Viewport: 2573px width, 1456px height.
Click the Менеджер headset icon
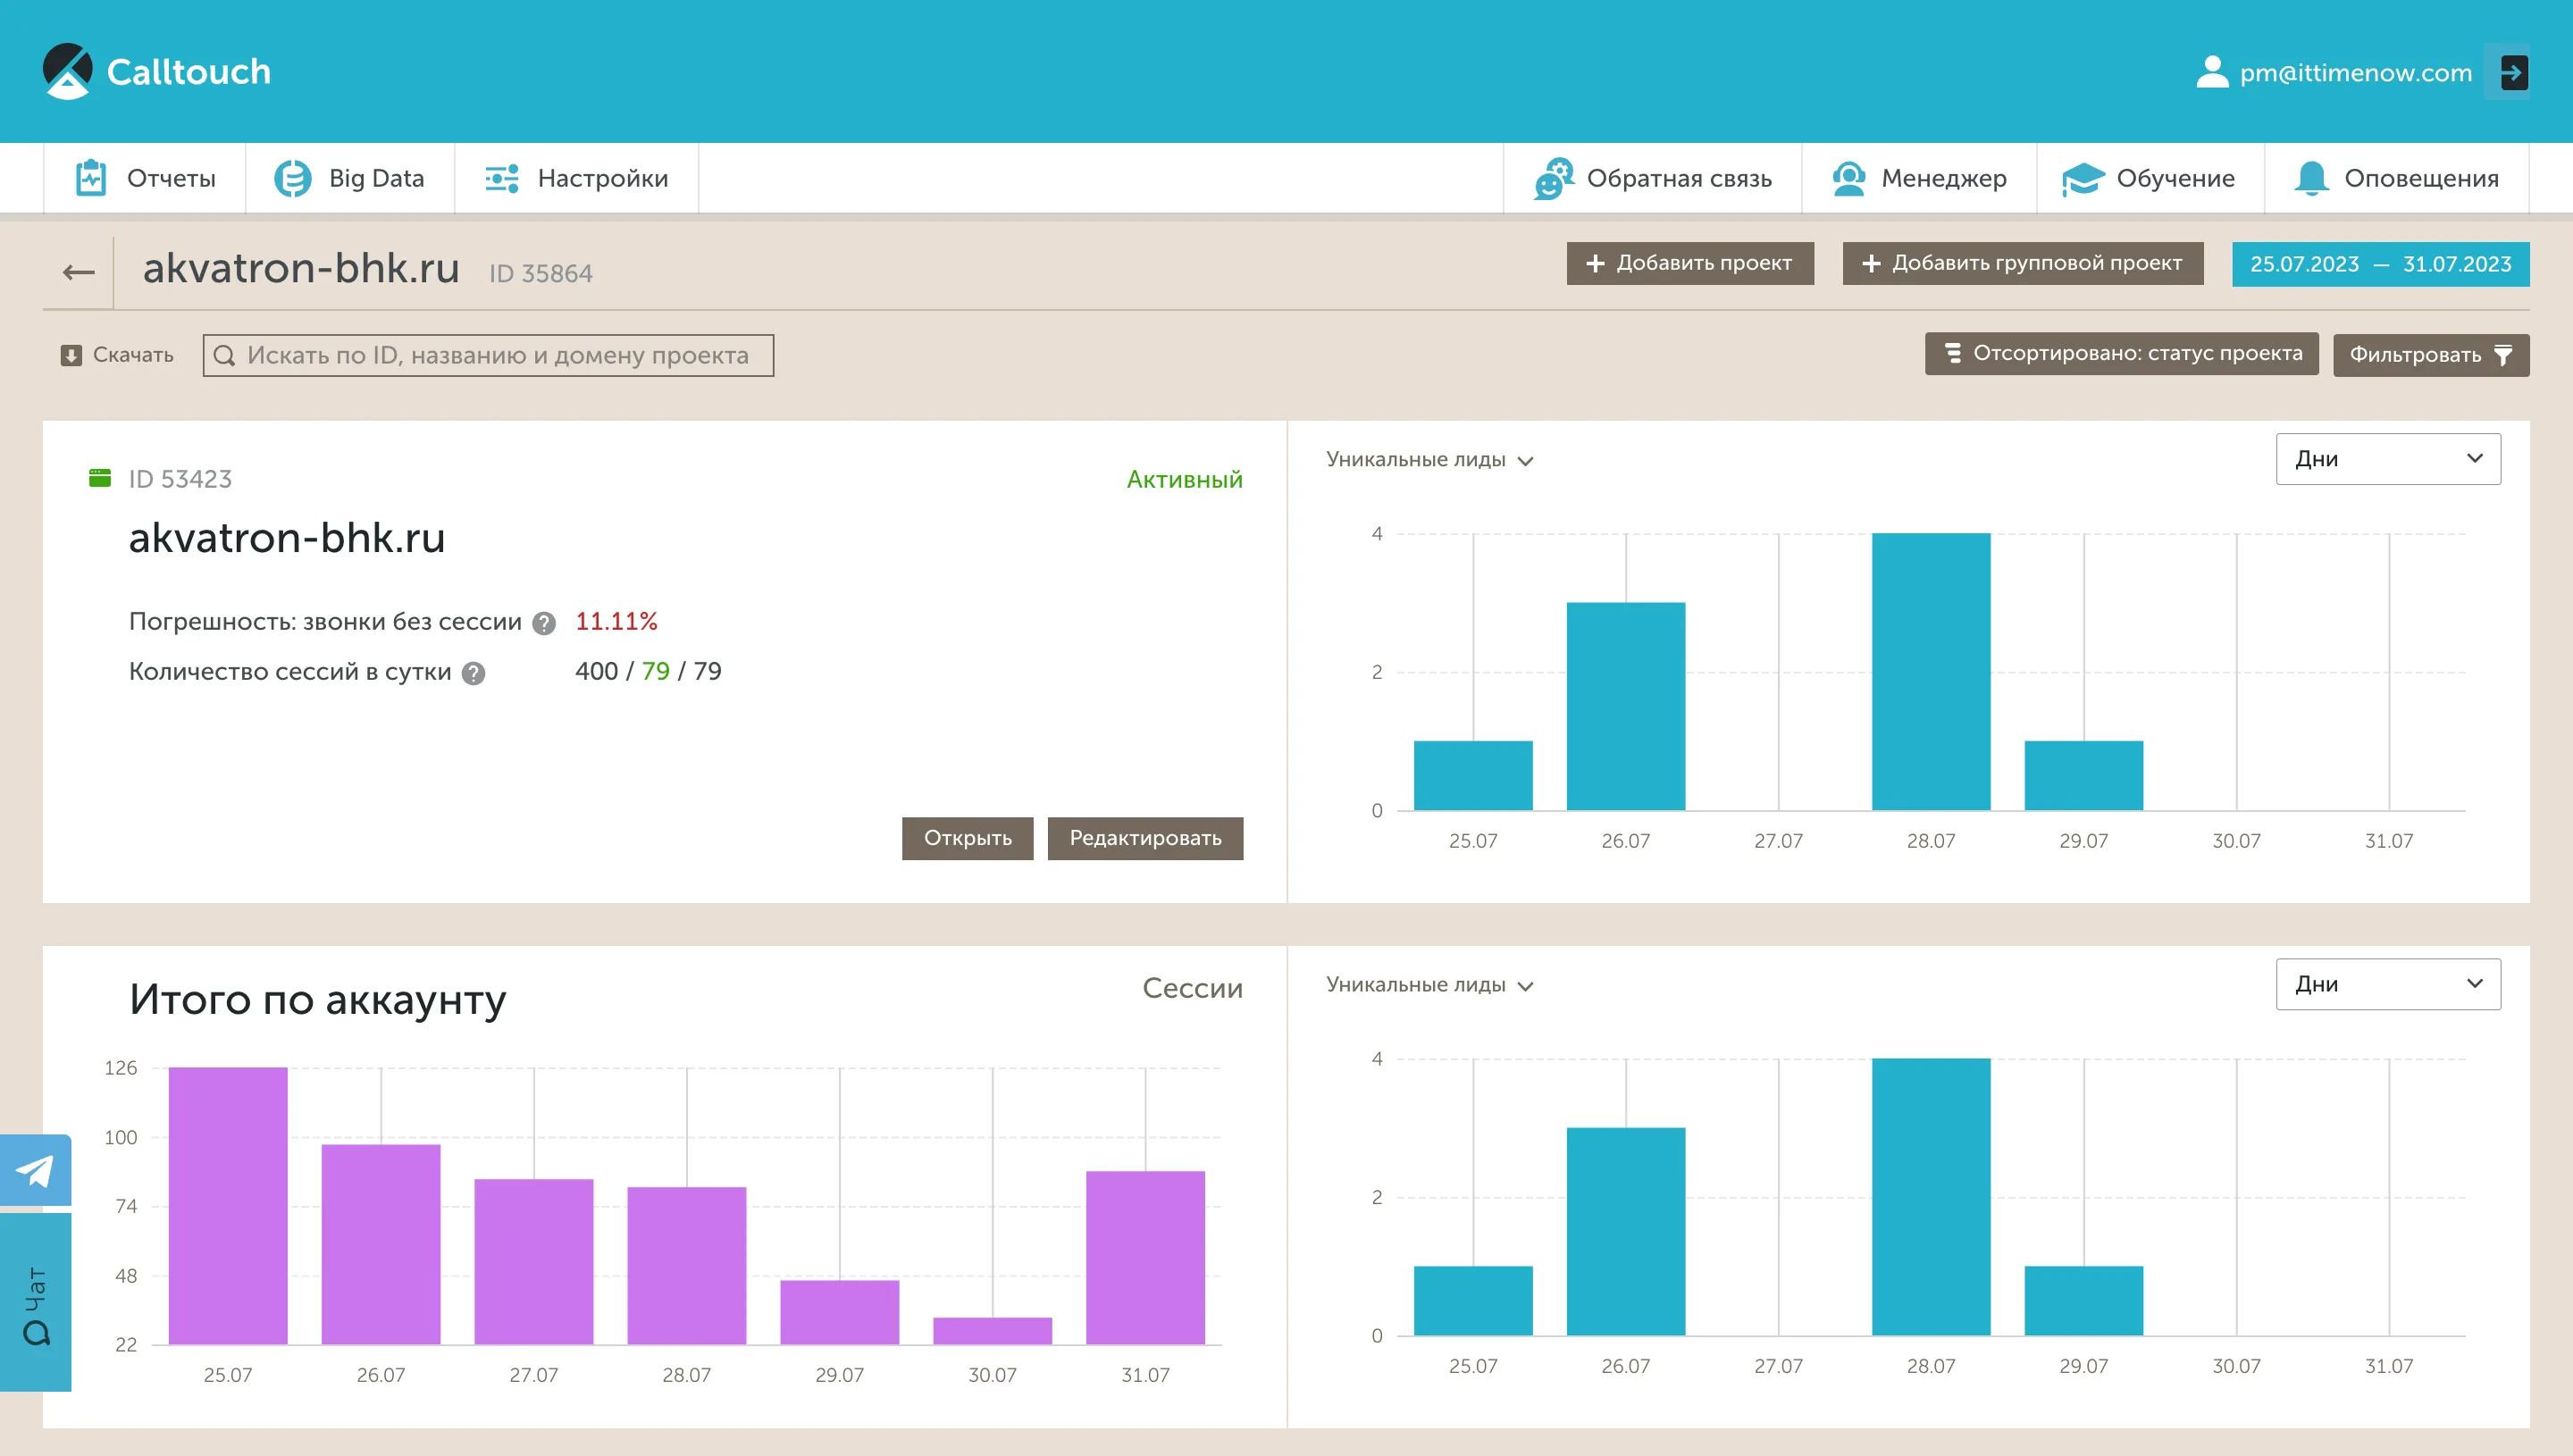1849,178
